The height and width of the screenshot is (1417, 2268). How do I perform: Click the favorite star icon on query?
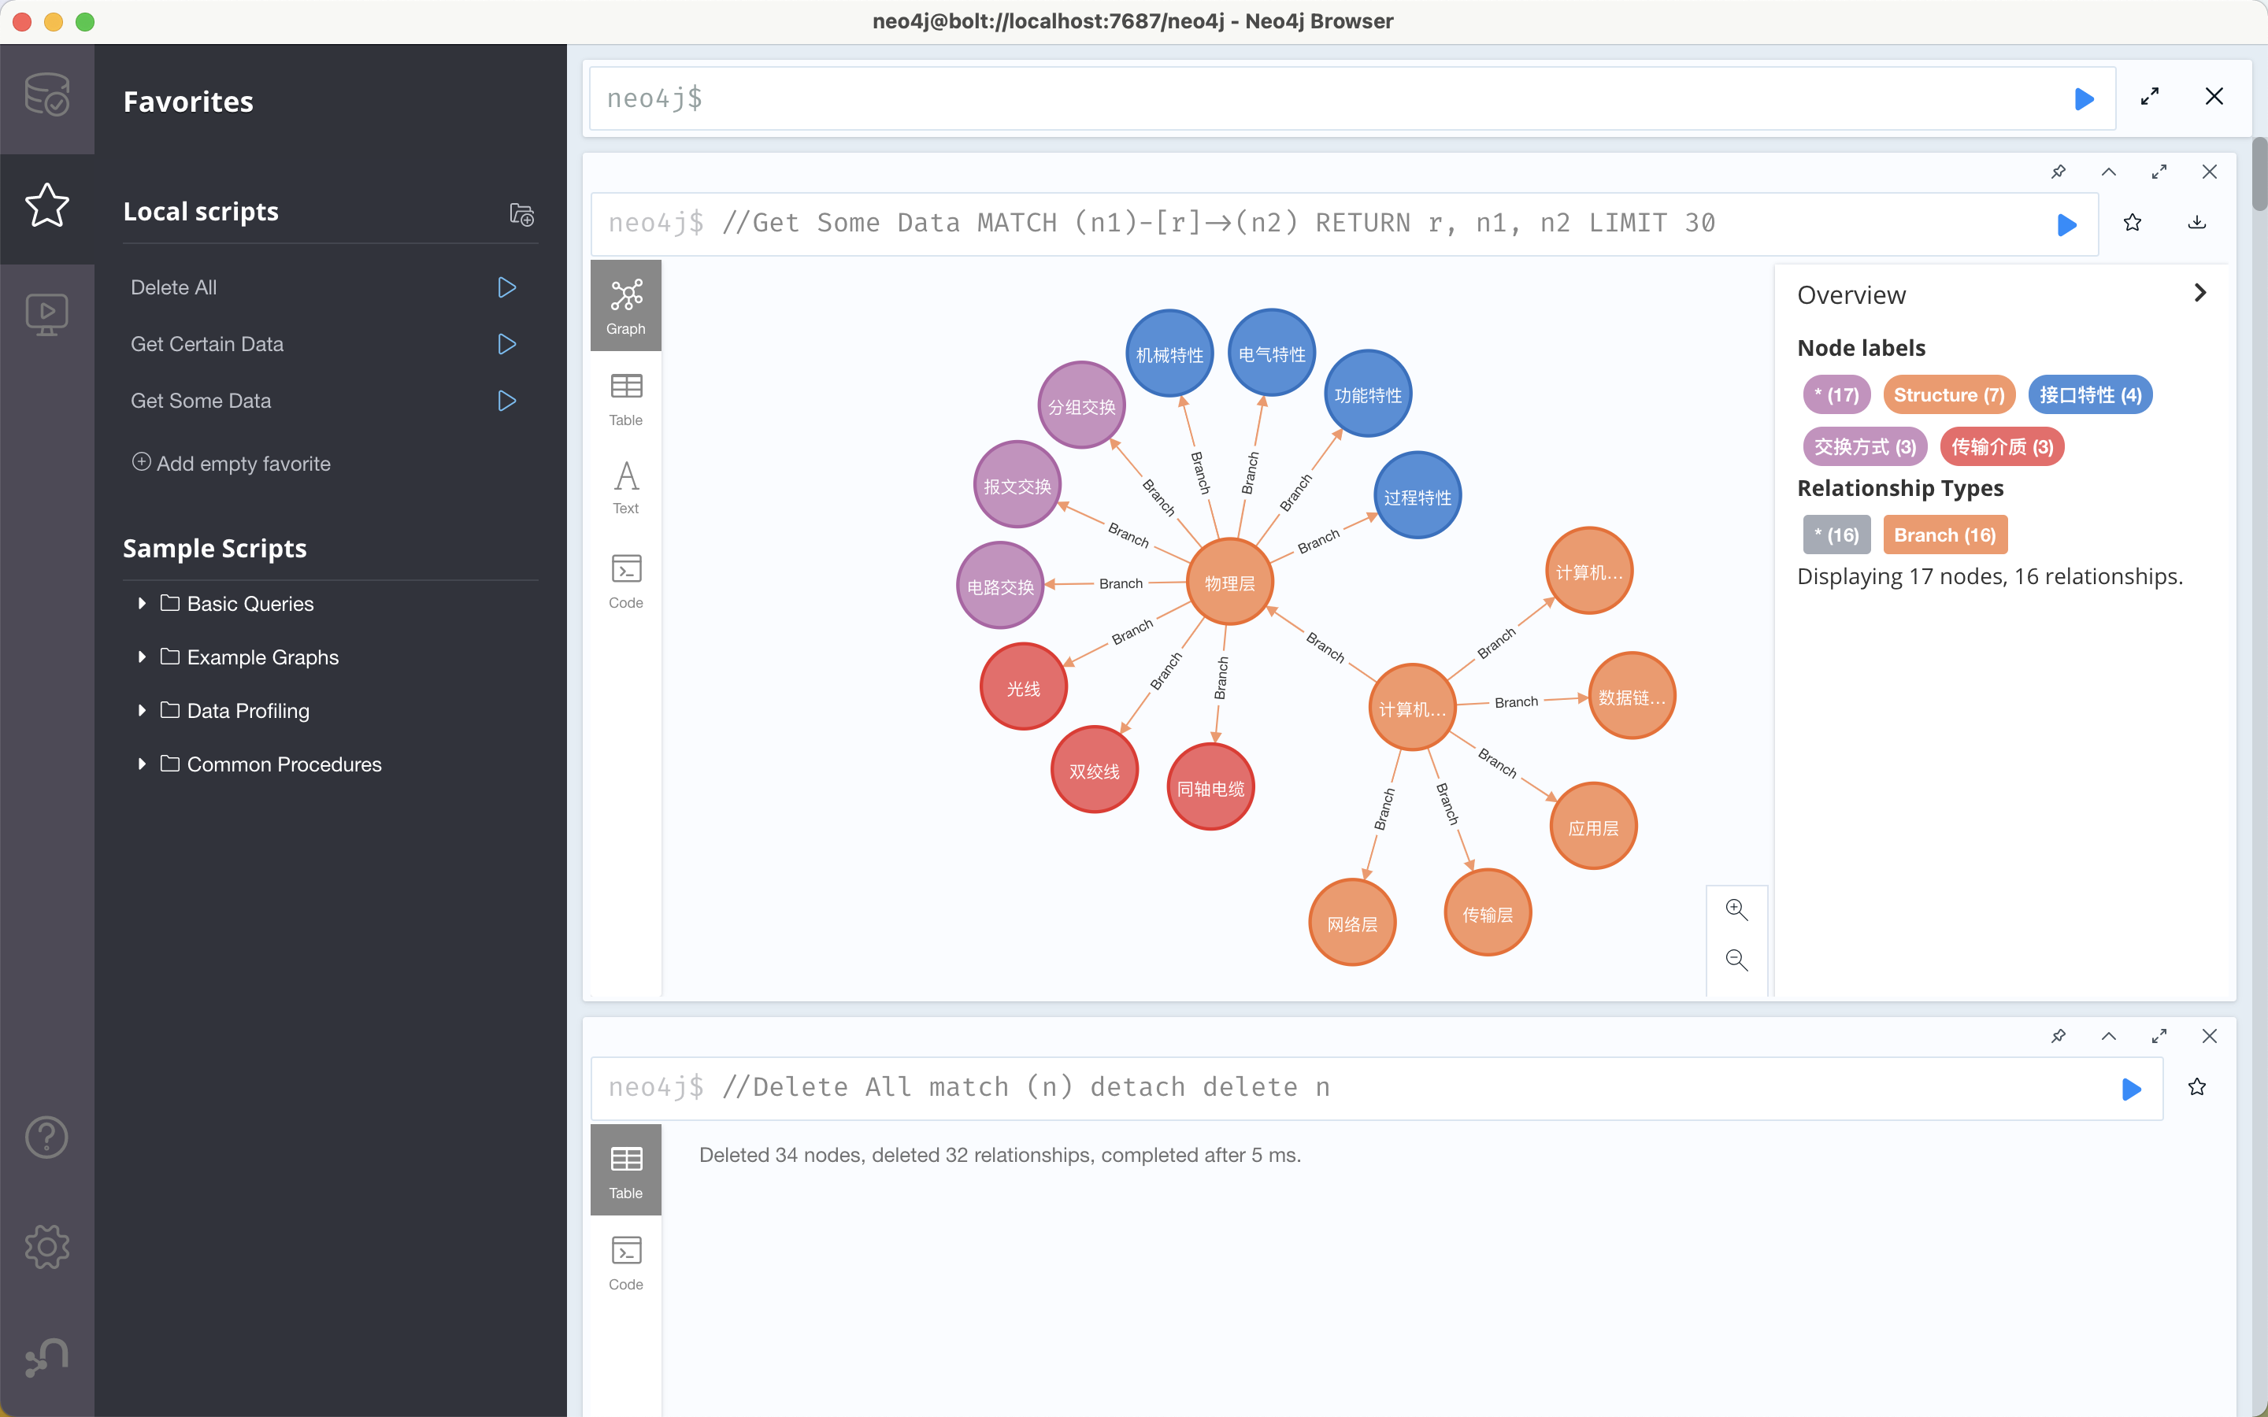pos(2133,222)
